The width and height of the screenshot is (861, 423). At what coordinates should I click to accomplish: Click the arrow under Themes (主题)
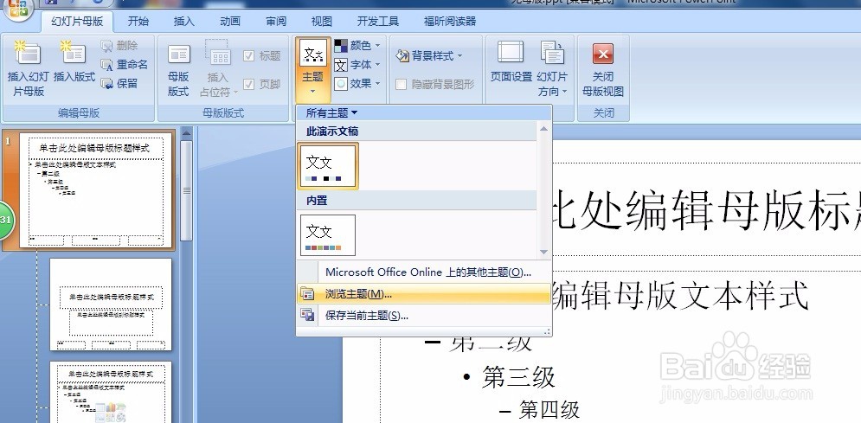[312, 92]
